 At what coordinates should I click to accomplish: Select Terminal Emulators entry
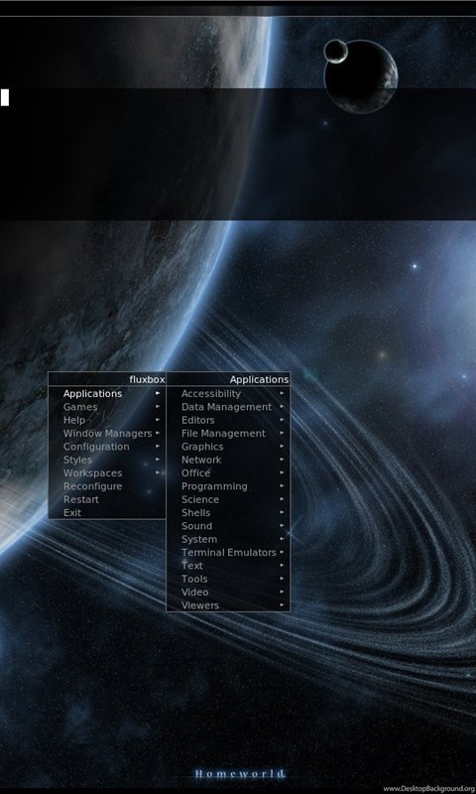click(228, 552)
